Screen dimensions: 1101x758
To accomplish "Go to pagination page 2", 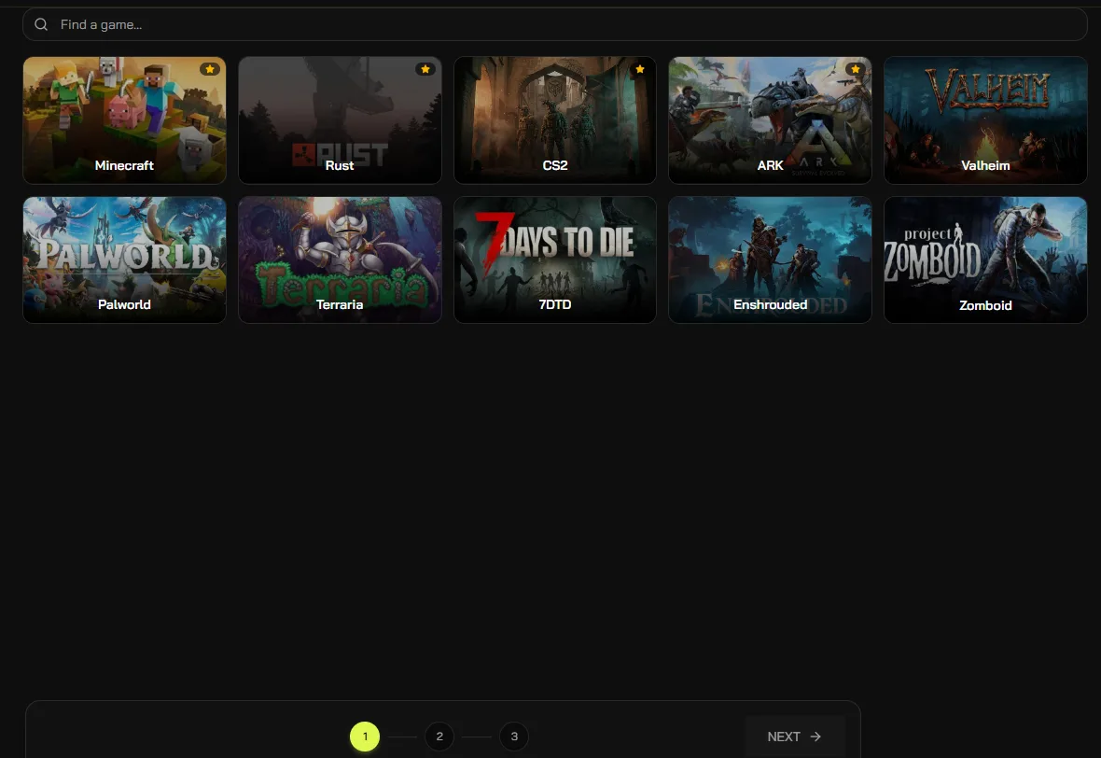I will pos(439,737).
